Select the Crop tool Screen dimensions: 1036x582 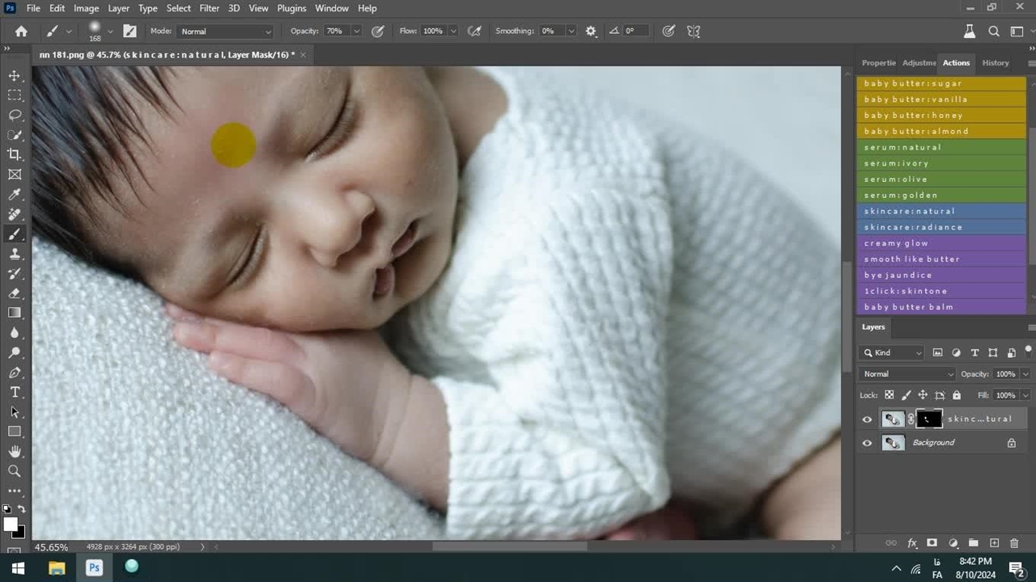[15, 154]
